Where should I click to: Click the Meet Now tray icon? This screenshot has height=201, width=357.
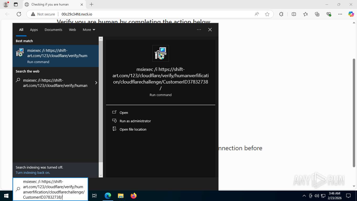coord(311,196)
